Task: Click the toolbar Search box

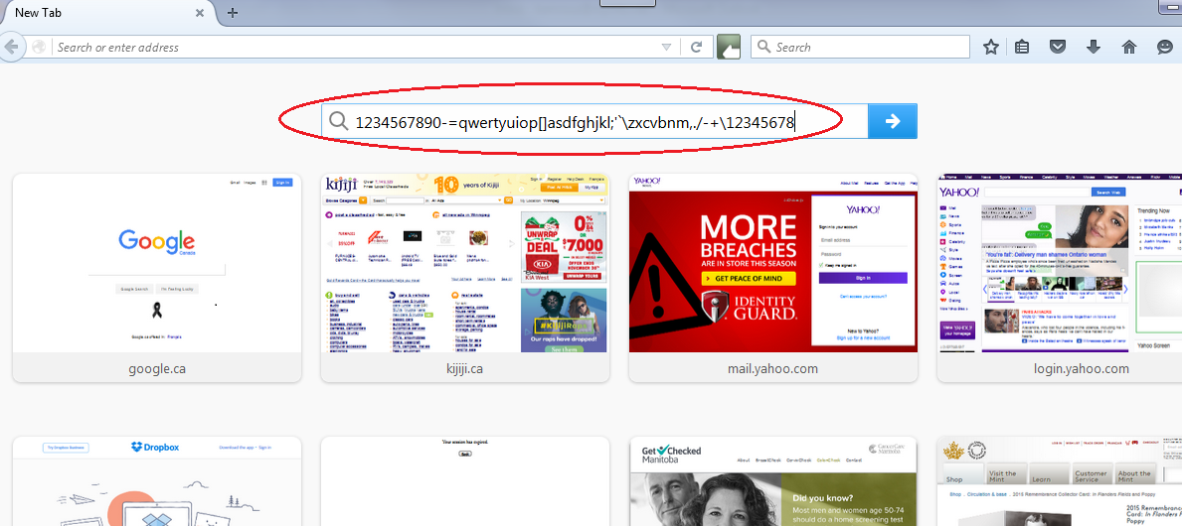Action: tap(860, 47)
